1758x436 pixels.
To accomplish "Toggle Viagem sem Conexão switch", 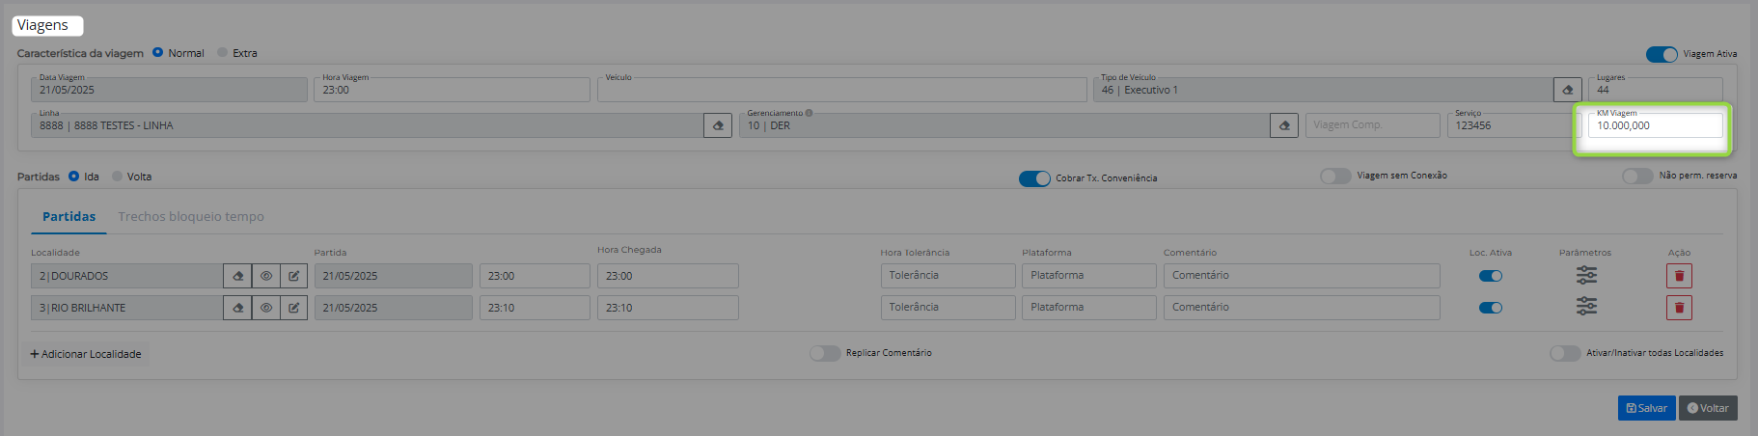I will coord(1335,176).
